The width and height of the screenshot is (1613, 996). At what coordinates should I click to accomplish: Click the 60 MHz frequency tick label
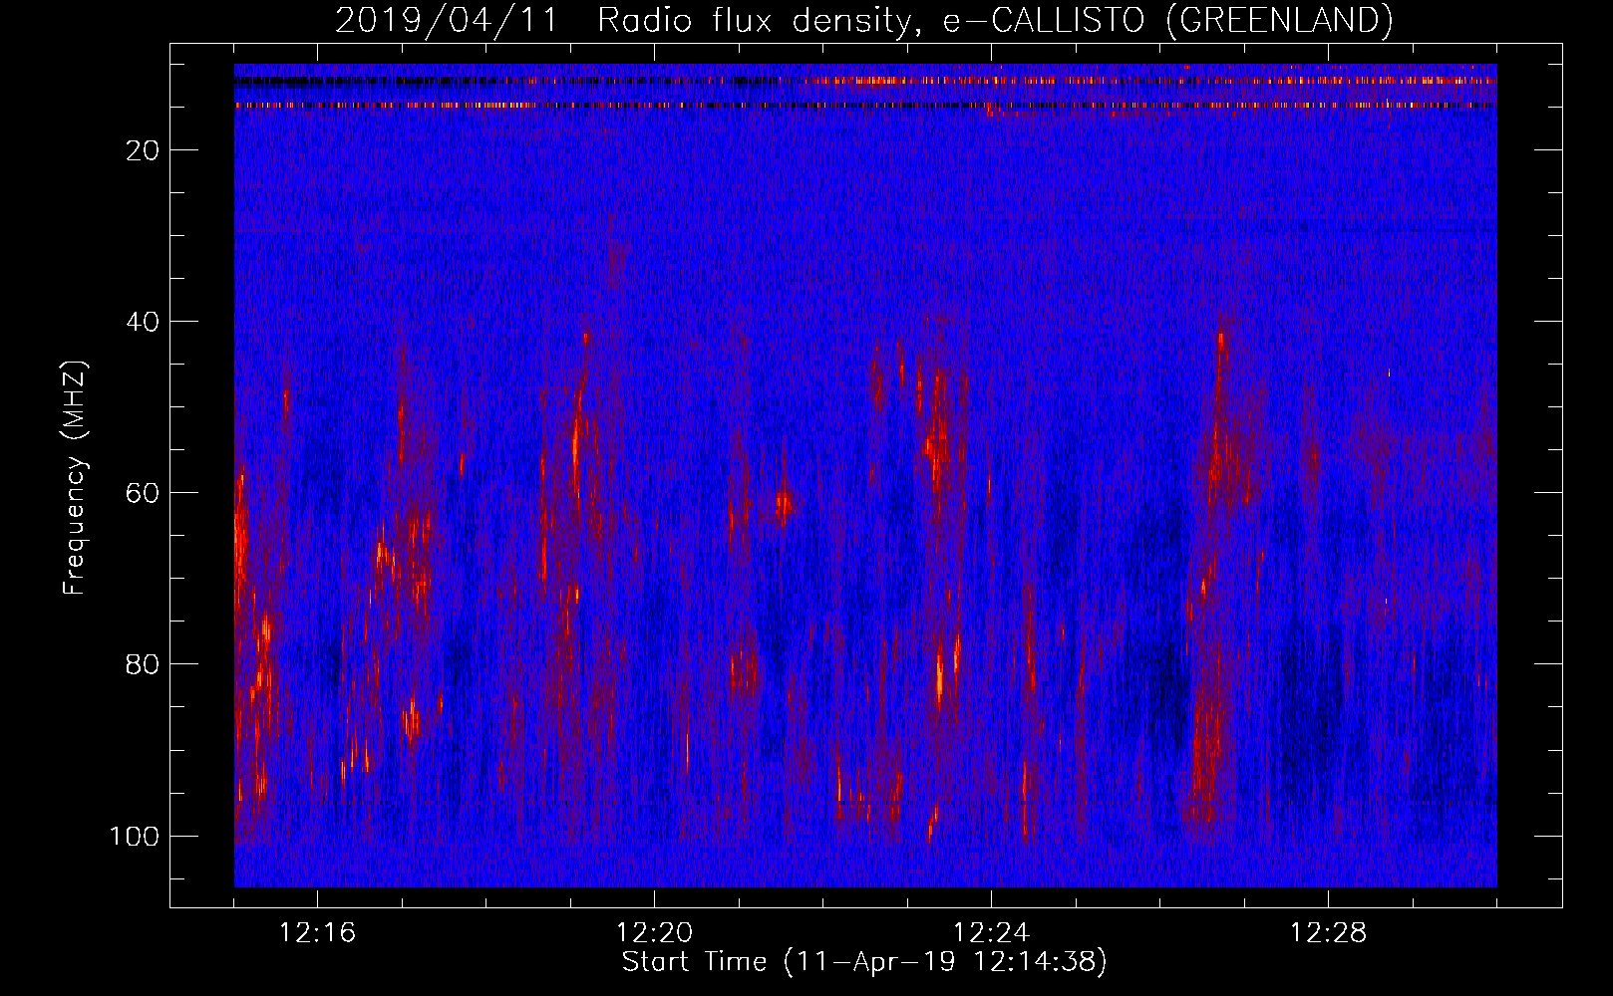(143, 493)
